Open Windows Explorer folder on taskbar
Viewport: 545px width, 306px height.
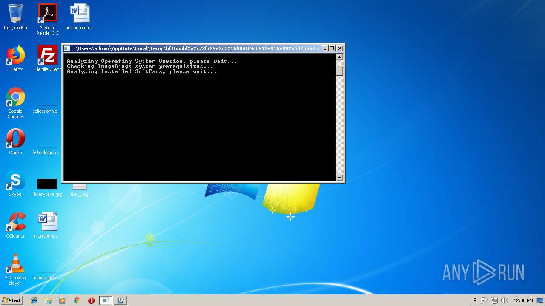(48, 300)
